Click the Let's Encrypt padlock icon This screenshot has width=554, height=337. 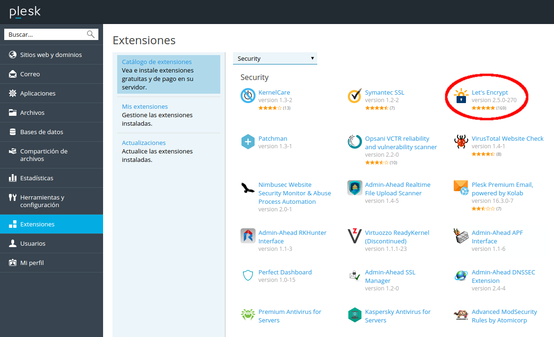461,96
